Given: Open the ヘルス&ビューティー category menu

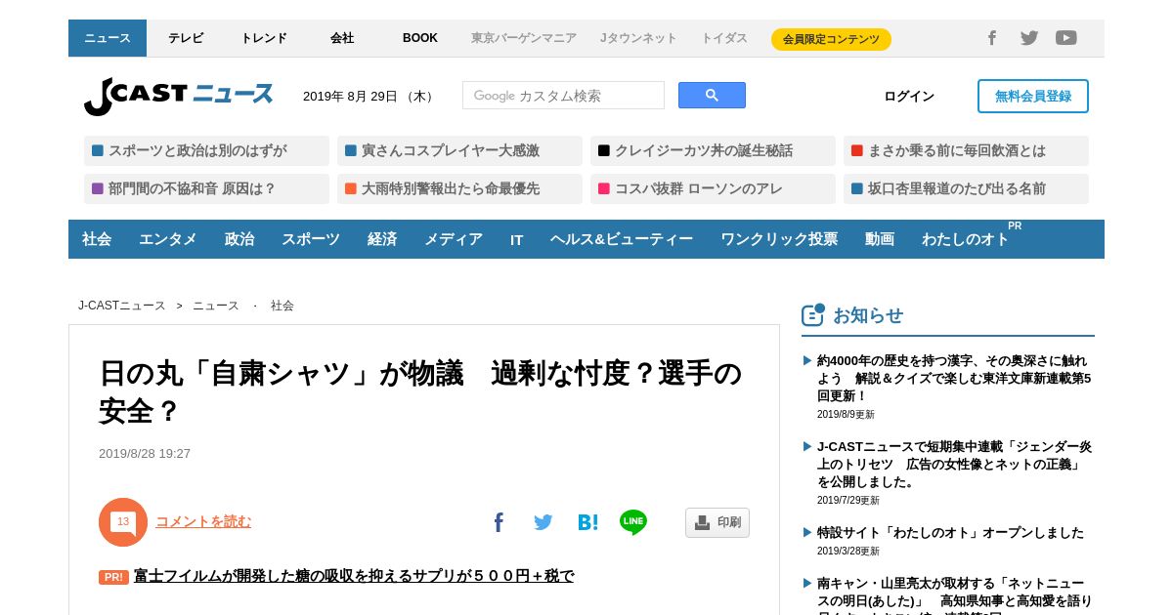Looking at the screenshot, I should coord(622,239).
